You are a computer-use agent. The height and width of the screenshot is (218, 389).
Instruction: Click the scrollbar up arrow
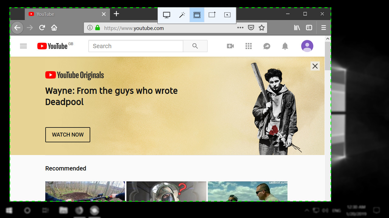[328, 39]
